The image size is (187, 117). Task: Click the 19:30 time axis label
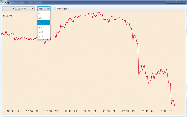tap(68, 111)
